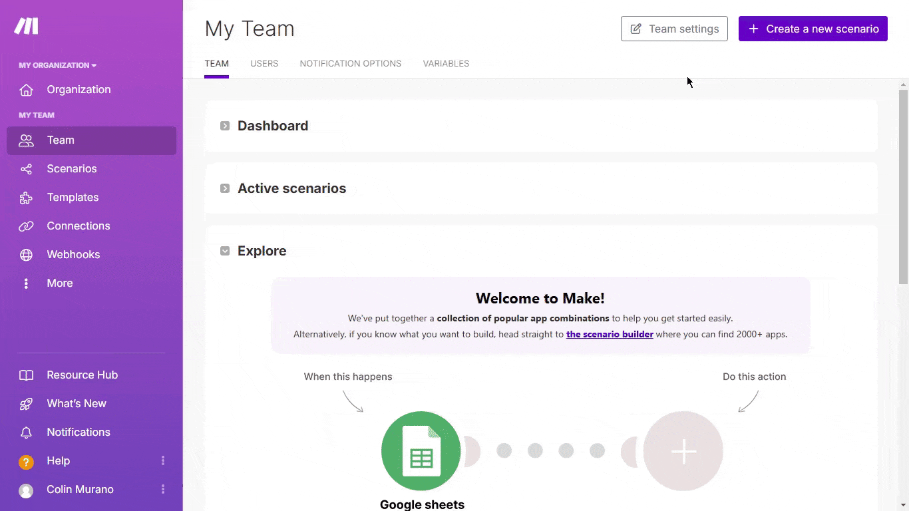909x511 pixels.
Task: Click the Google Sheets app icon
Action: [x=421, y=451]
